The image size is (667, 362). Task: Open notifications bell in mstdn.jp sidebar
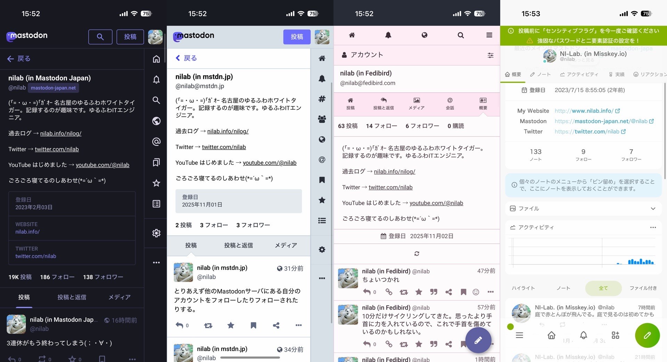tap(322, 78)
